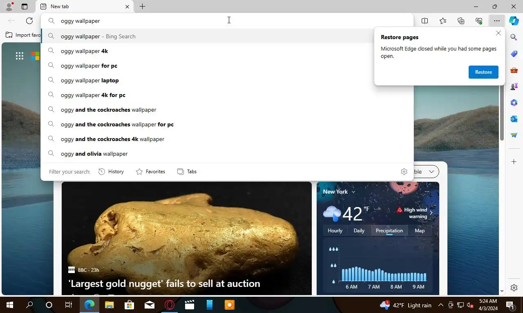The height and width of the screenshot is (313, 523).
Task: Launch Microsoft Store from taskbar
Action: 129,305
